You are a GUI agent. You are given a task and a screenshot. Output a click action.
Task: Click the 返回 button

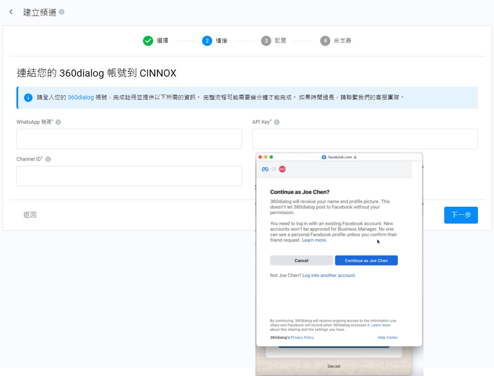pyautogui.click(x=30, y=215)
